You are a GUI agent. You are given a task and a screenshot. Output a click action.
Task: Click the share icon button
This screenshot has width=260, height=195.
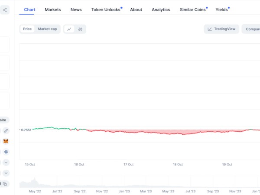click(5, 10)
